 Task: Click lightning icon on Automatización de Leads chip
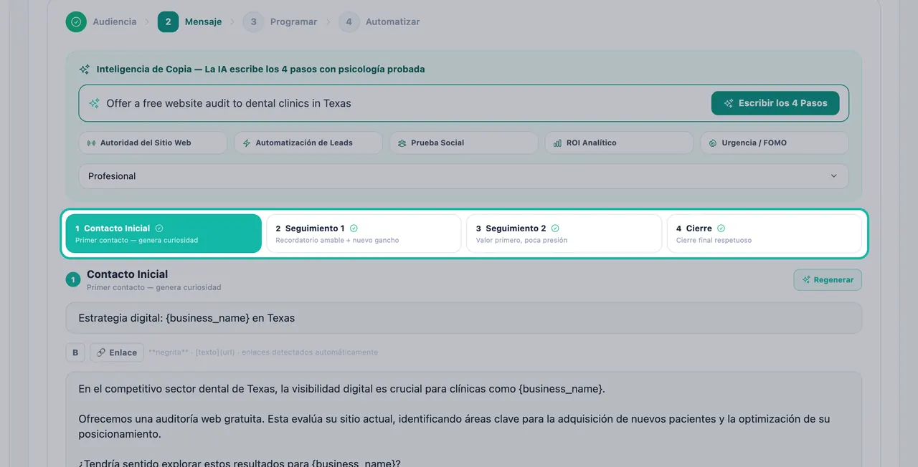247,143
